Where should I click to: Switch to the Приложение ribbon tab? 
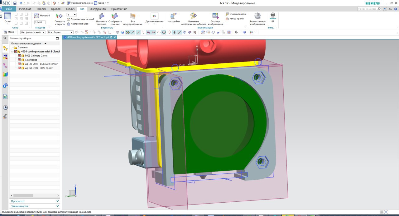point(119,9)
